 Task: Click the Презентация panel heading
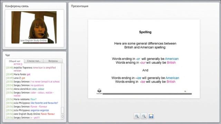click(x=80, y=6)
